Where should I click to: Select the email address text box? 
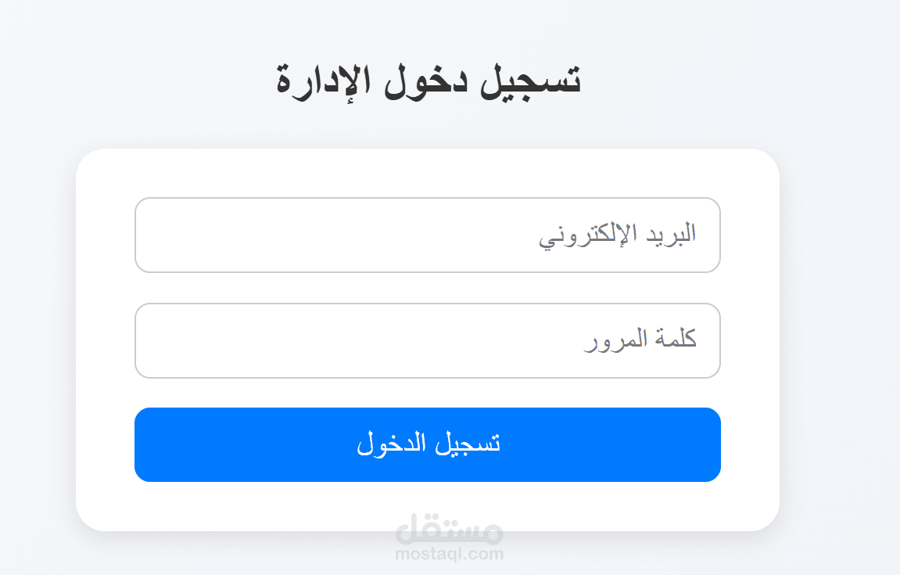pos(427,235)
